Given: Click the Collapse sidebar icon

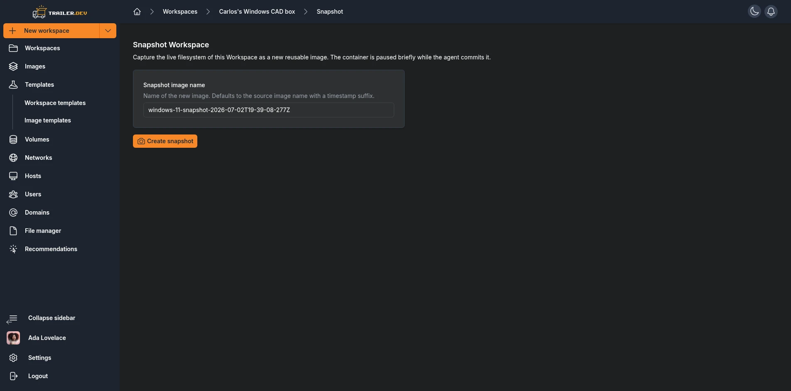Looking at the screenshot, I should (12, 319).
